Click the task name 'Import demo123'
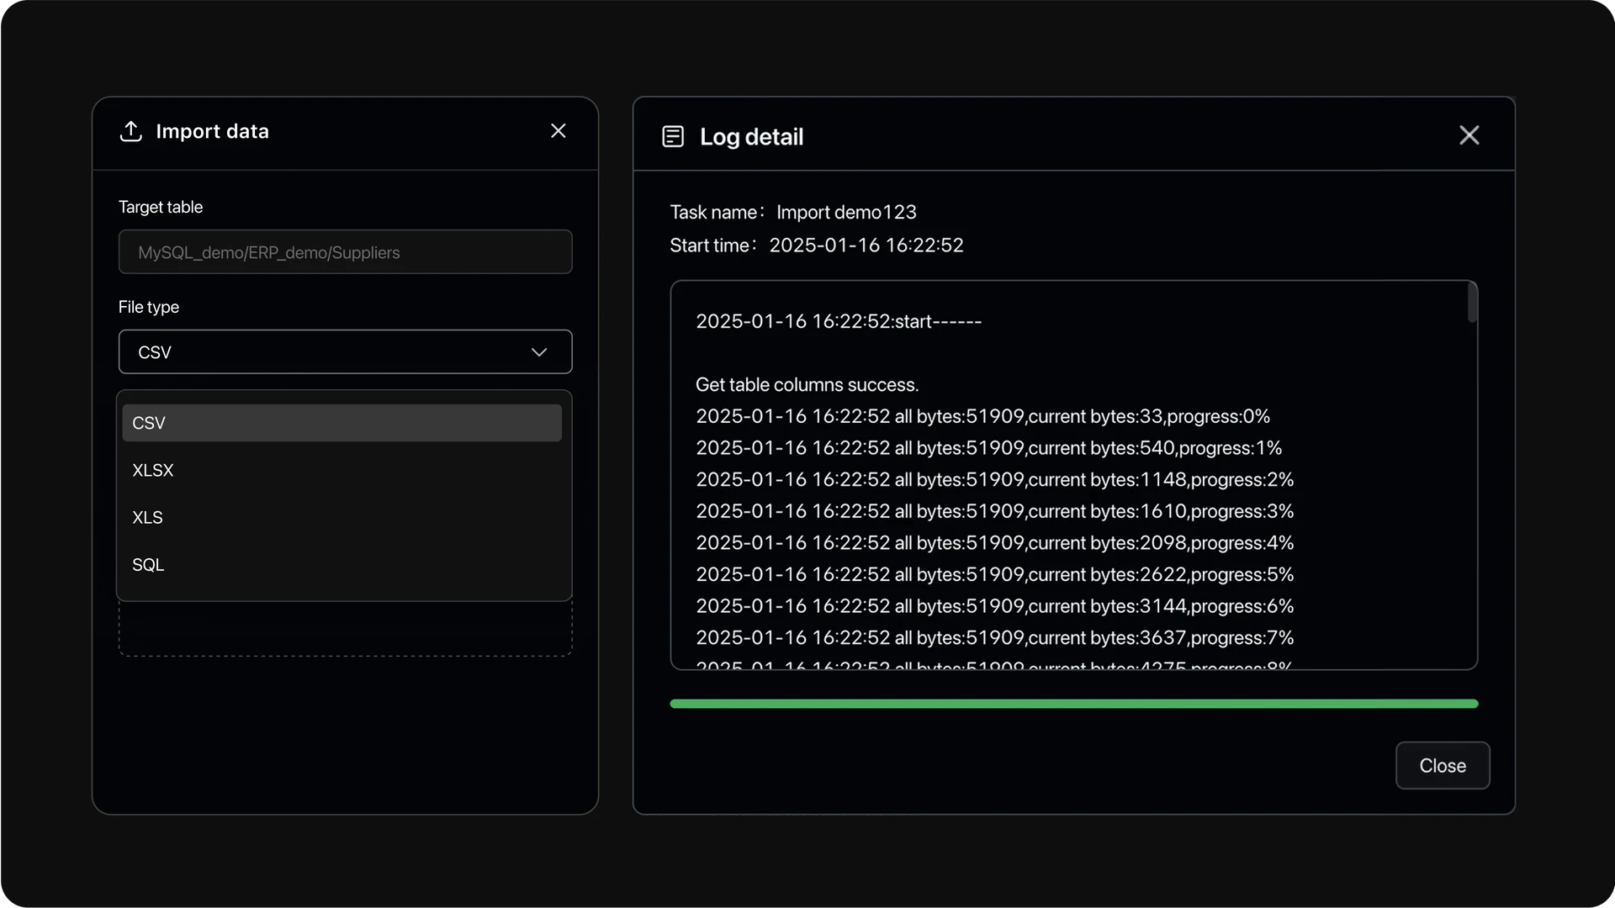The width and height of the screenshot is (1615, 908). coord(845,212)
